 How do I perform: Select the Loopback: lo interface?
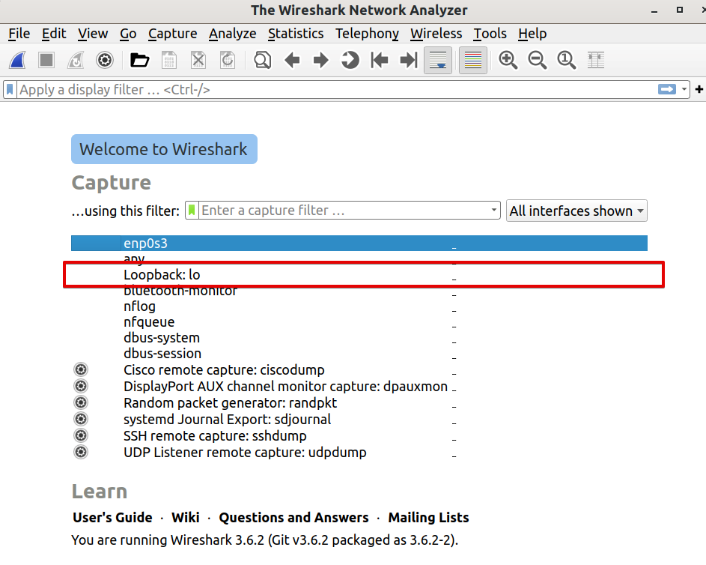click(359, 275)
